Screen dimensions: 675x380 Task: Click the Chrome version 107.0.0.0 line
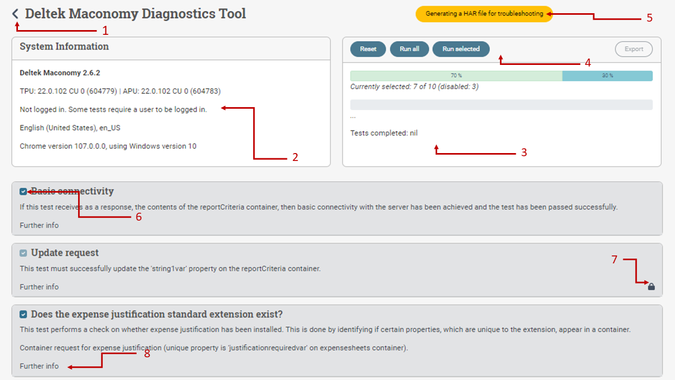[108, 146]
